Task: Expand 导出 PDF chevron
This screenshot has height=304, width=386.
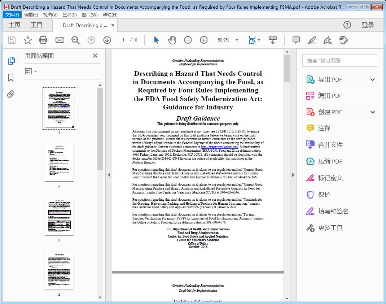Action: [x=372, y=79]
